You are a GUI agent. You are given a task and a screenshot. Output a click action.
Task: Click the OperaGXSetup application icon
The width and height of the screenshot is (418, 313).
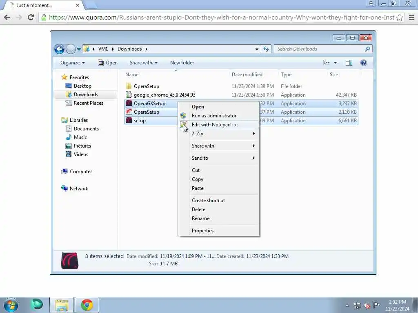(129, 103)
